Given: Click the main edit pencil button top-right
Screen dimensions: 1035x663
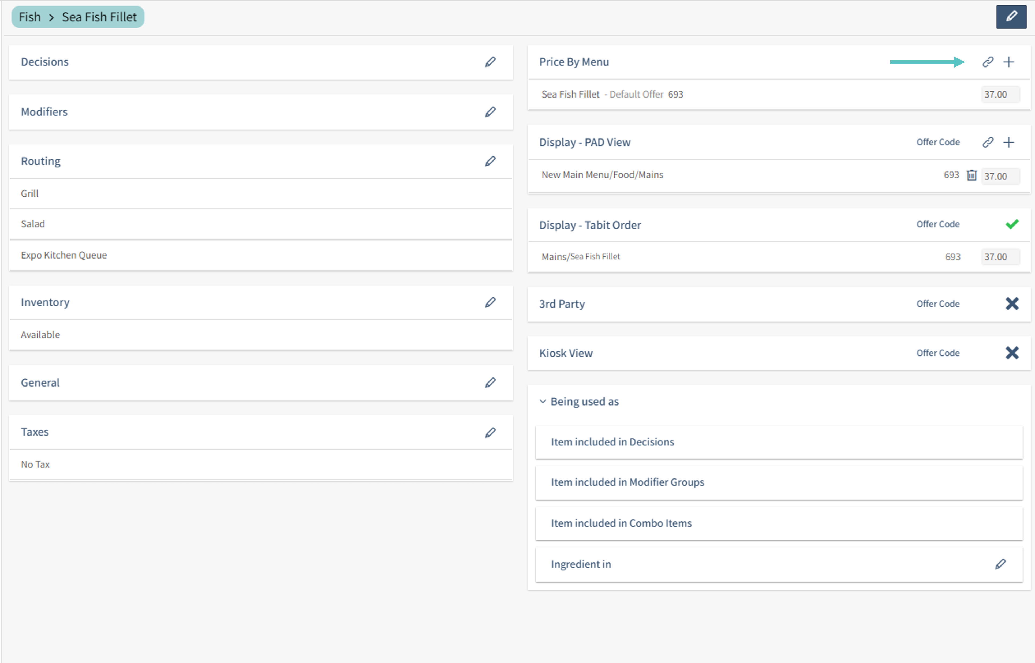Looking at the screenshot, I should (x=1011, y=17).
